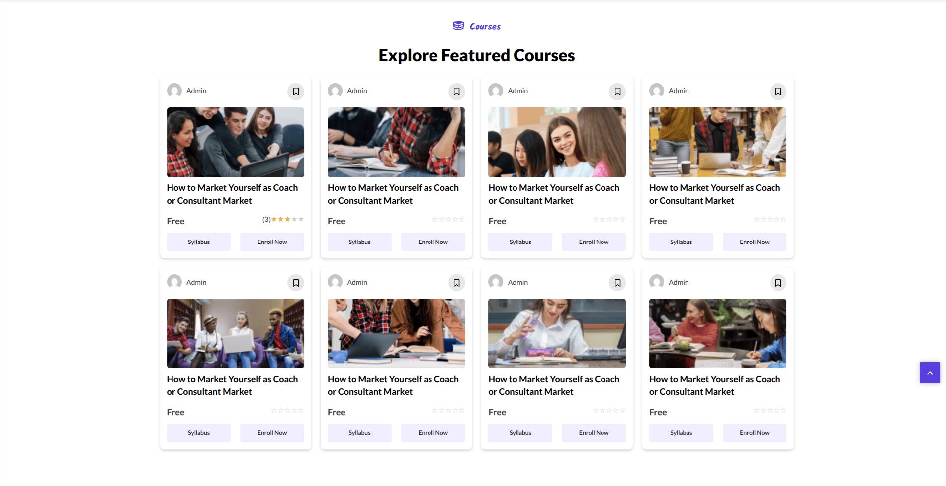The height and width of the screenshot is (486, 946).
Task: Bookmark the first course in the bottom row
Action: click(296, 283)
